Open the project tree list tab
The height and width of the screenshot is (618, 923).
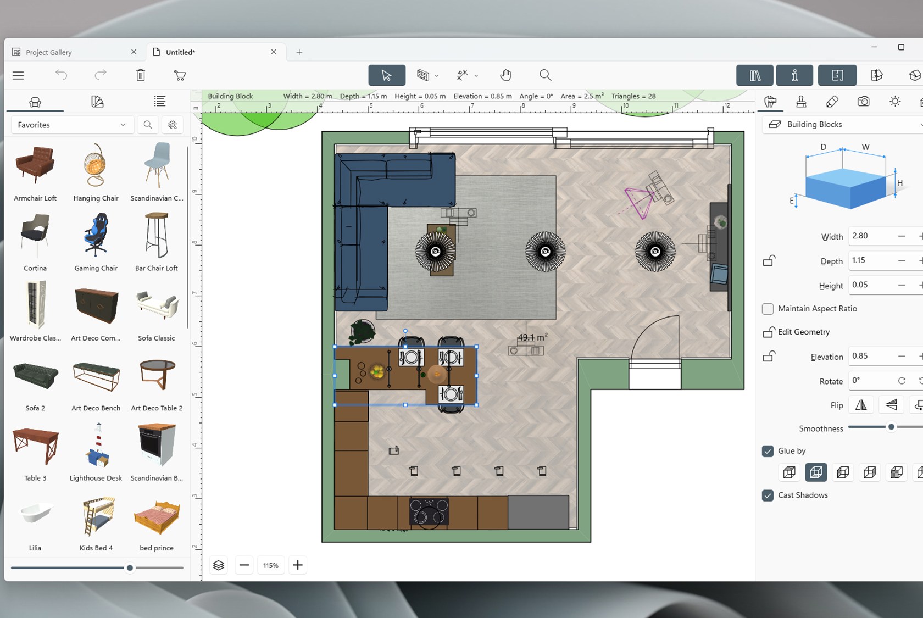pyautogui.click(x=160, y=101)
